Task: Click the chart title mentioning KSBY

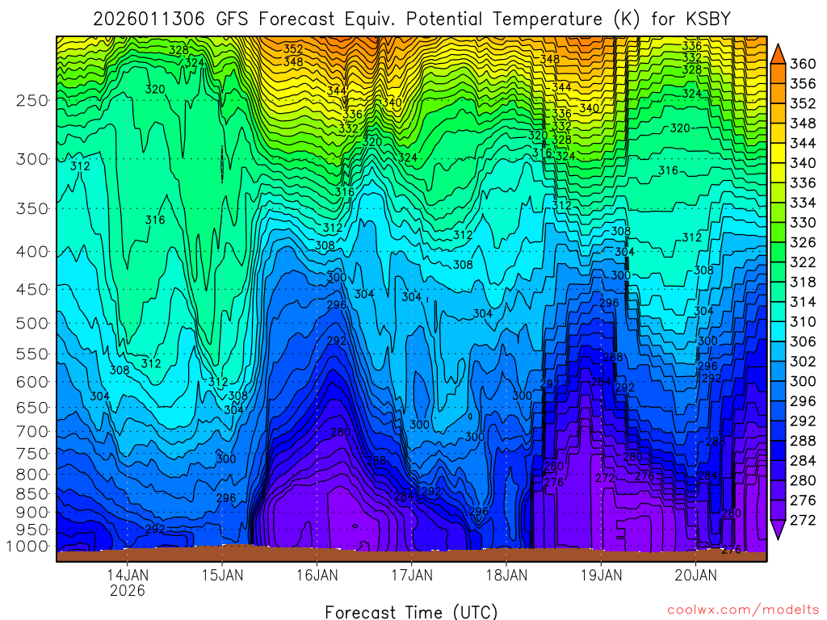Action: coord(412,19)
